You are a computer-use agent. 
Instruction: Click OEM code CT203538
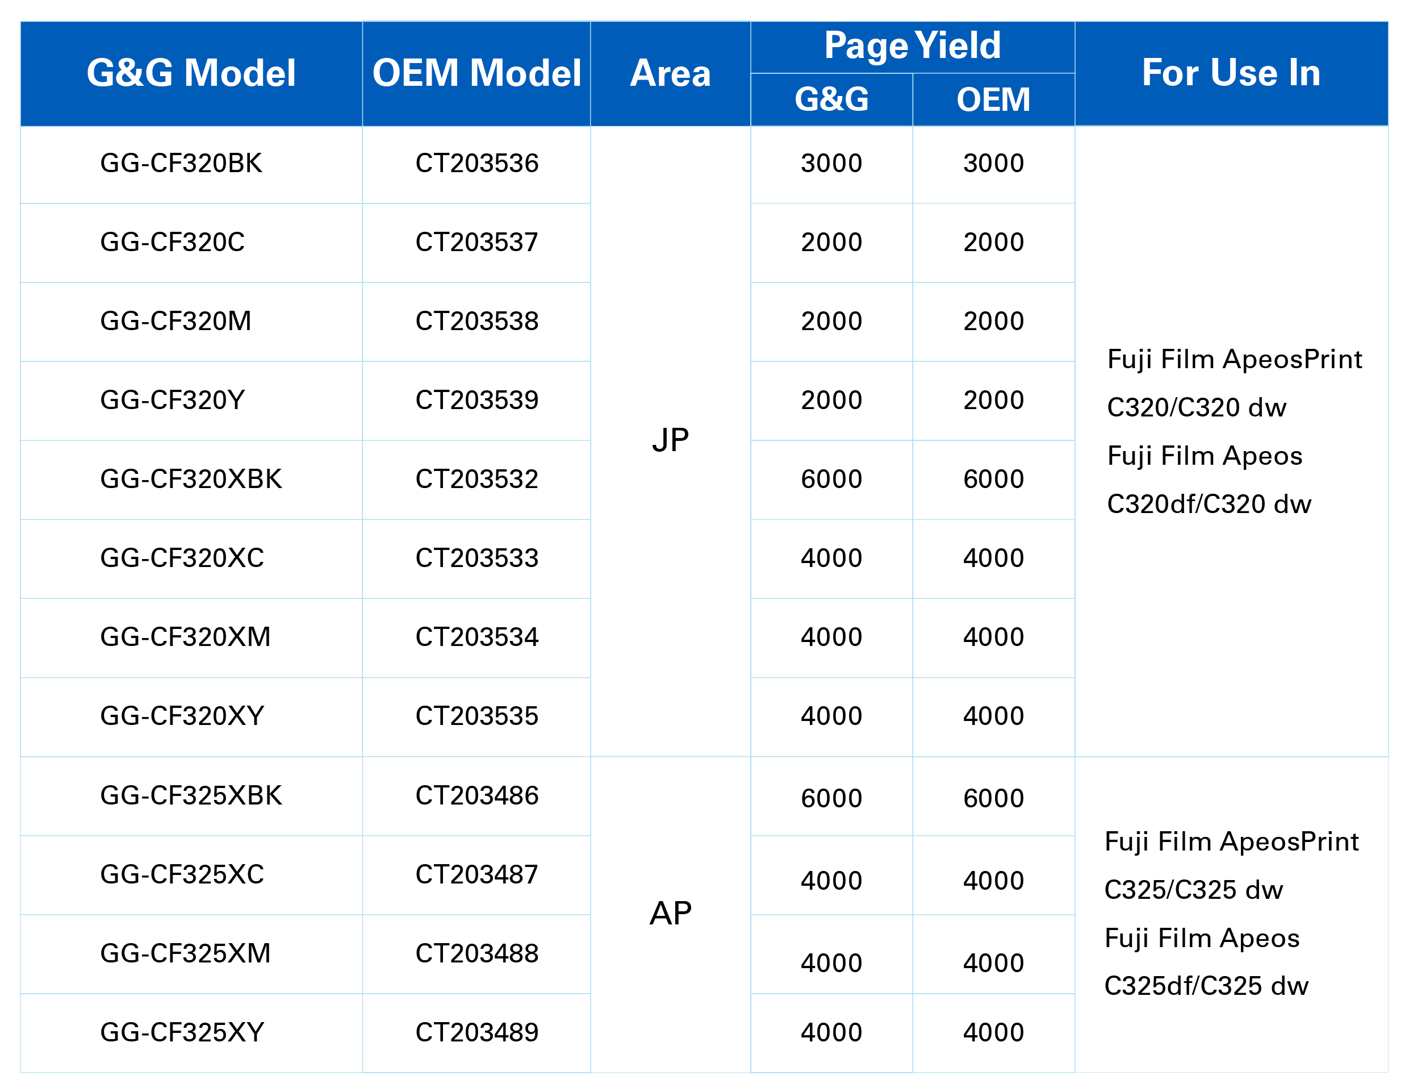(476, 321)
